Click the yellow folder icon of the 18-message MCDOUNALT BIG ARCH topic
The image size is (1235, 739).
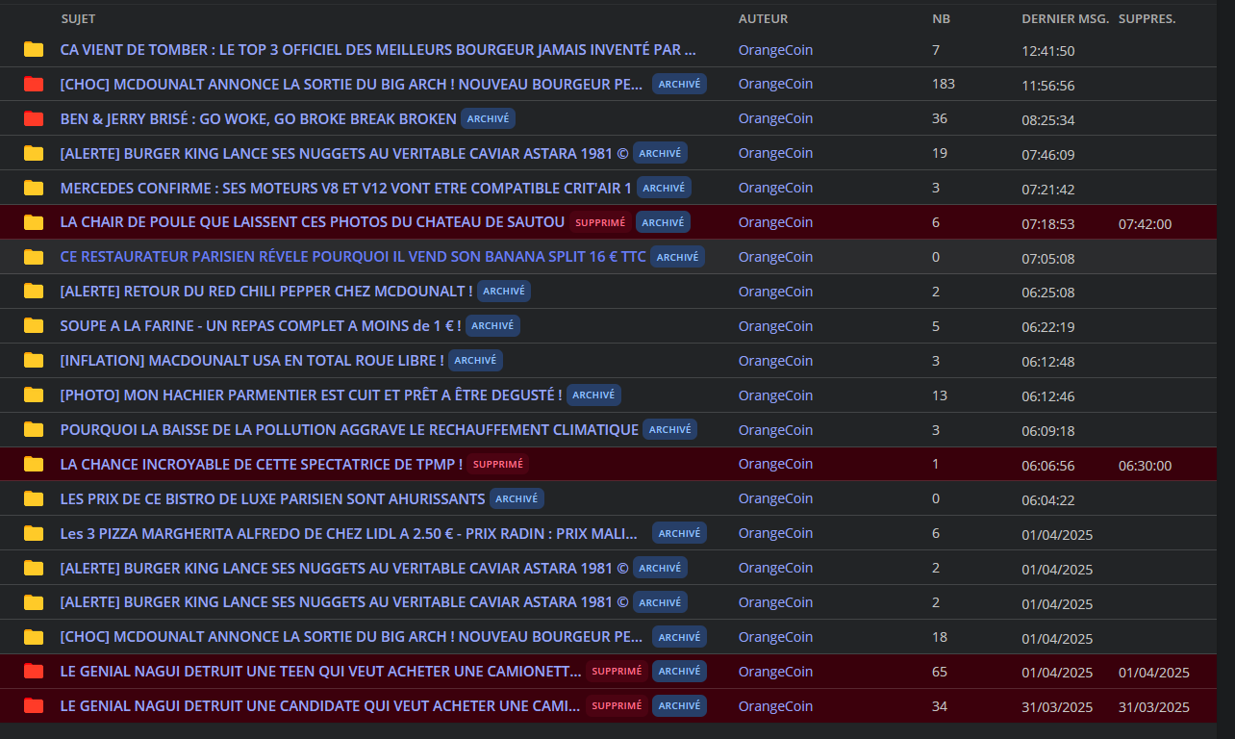coord(34,637)
